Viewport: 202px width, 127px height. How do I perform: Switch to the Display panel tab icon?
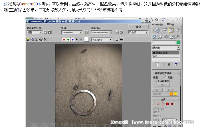tap(172, 37)
